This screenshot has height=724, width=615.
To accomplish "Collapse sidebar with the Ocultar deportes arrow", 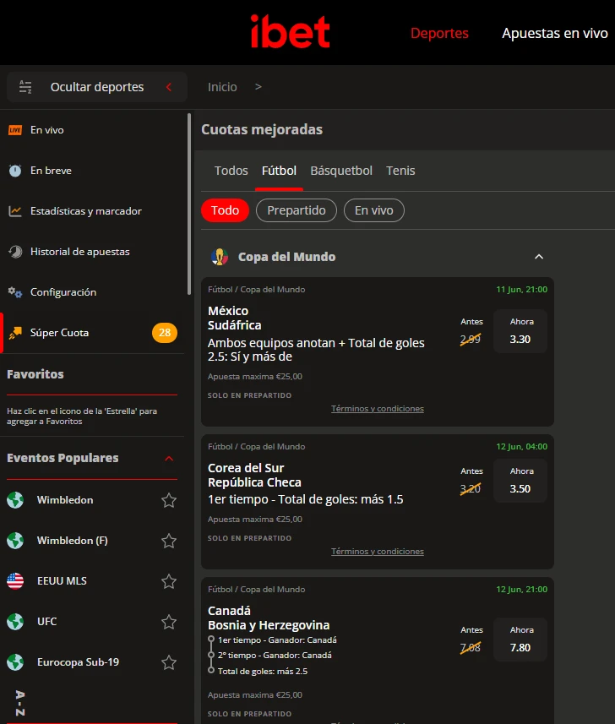I will point(169,87).
